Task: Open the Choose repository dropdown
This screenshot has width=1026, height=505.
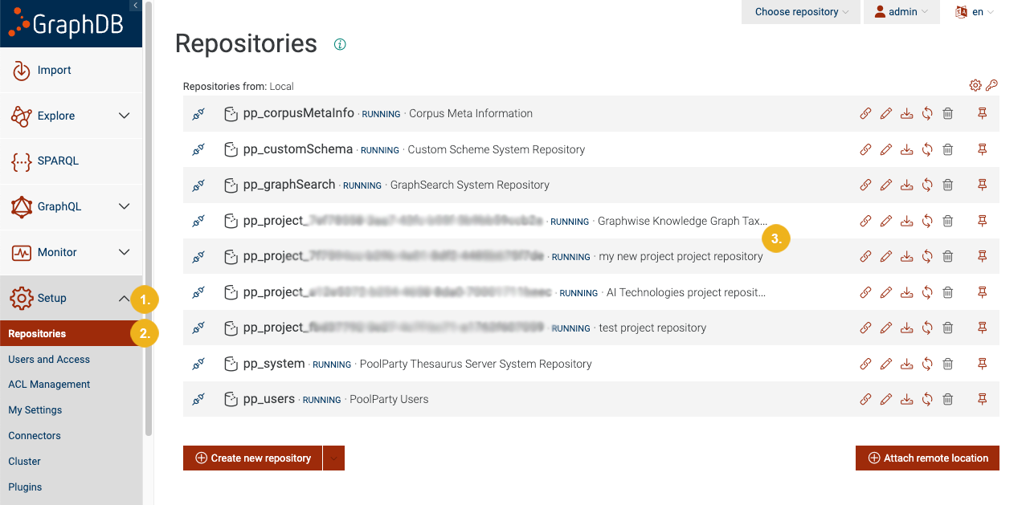Action: pyautogui.click(x=800, y=11)
